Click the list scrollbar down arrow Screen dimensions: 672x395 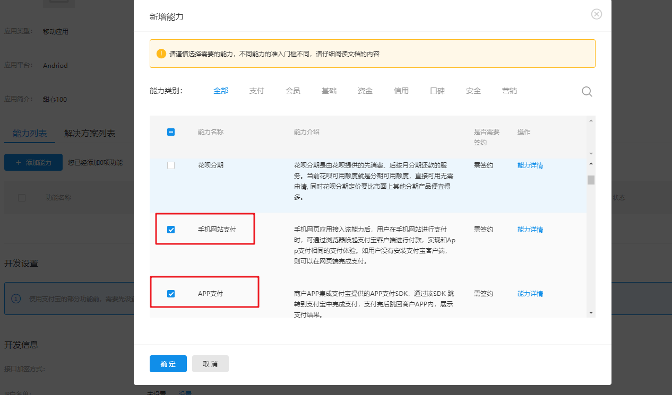(x=591, y=313)
